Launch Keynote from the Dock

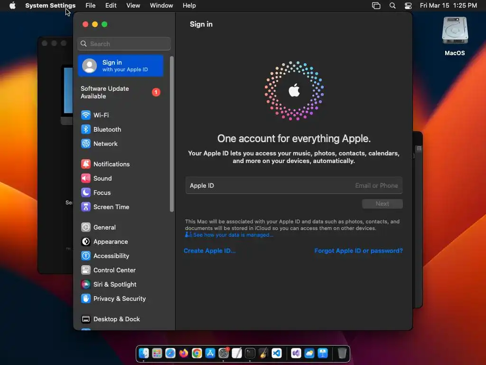(323, 353)
